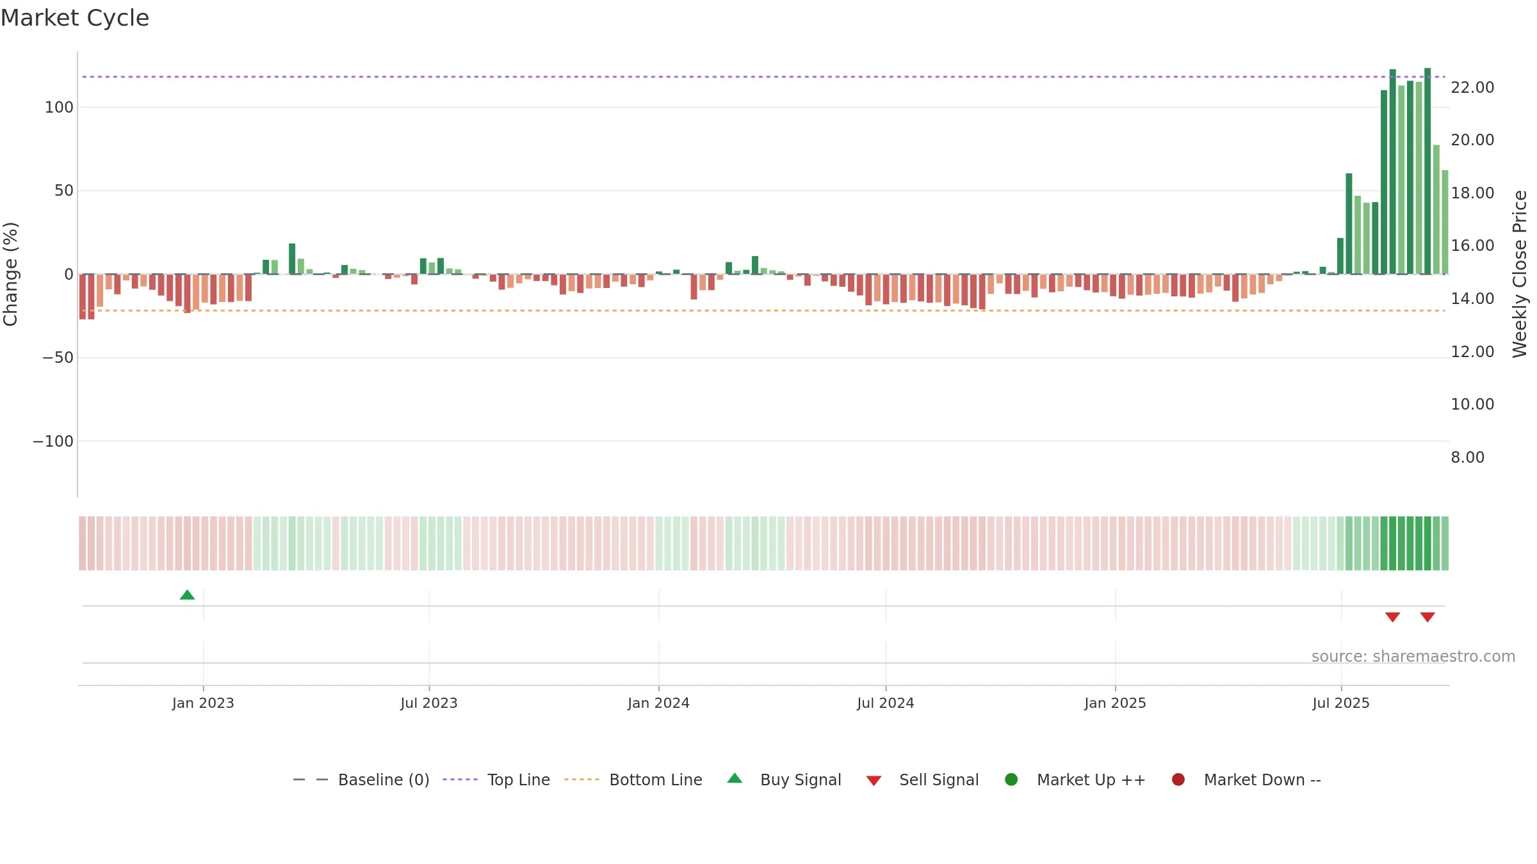Click the Jan 2024 axis label
The height and width of the screenshot is (864, 1537).
point(658,703)
